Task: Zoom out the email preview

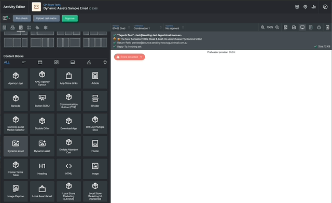Action: click(x=277, y=27)
